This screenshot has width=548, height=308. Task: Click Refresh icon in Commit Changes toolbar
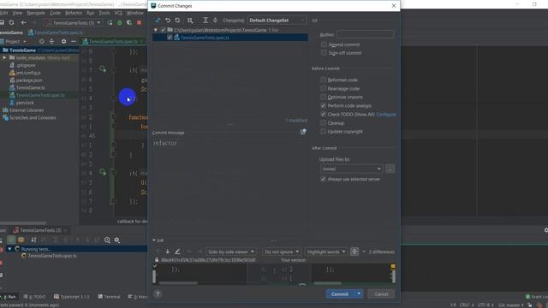(177, 21)
